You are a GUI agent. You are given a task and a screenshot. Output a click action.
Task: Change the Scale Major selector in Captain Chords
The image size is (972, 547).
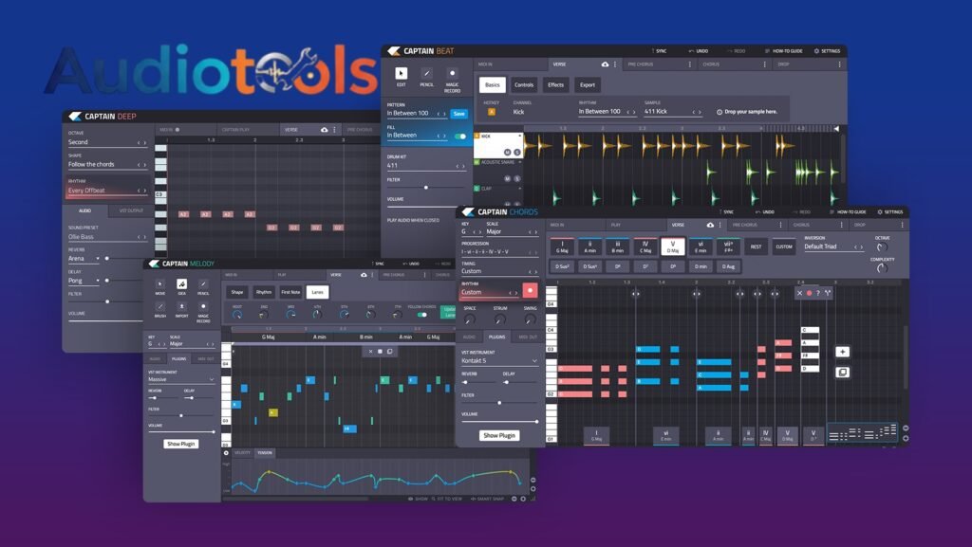pyautogui.click(x=512, y=231)
